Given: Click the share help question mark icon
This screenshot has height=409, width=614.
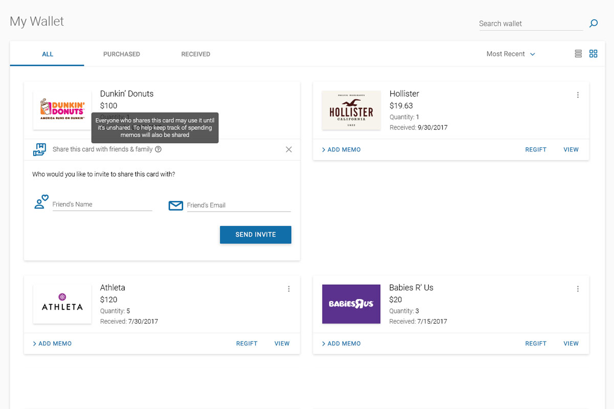Looking at the screenshot, I should (x=158, y=149).
